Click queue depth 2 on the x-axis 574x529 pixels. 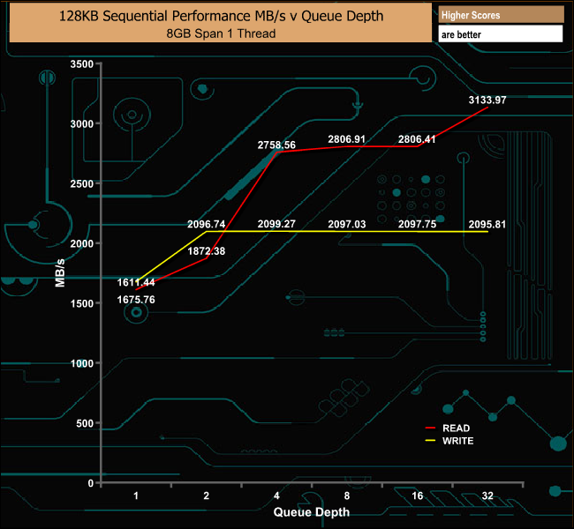click(206, 495)
